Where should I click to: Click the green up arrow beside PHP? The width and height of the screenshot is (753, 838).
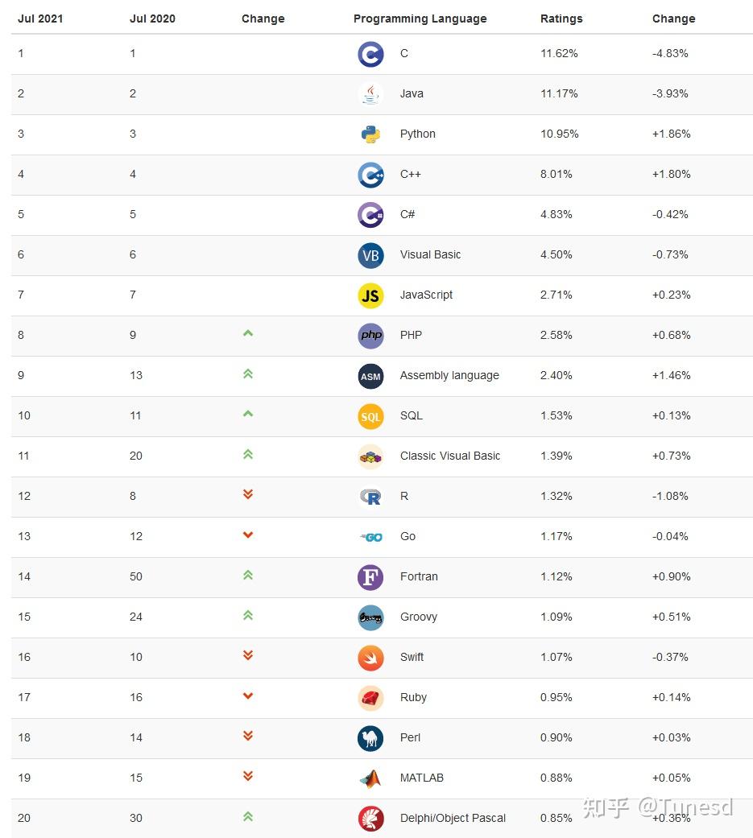tap(248, 333)
